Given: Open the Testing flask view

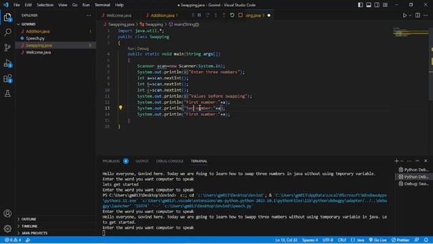Looking at the screenshot, I should [7, 94].
